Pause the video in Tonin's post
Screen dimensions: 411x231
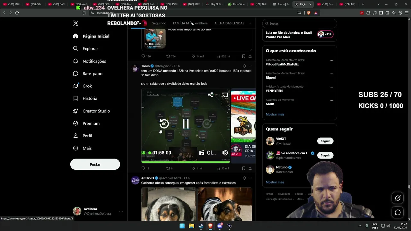[186, 124]
